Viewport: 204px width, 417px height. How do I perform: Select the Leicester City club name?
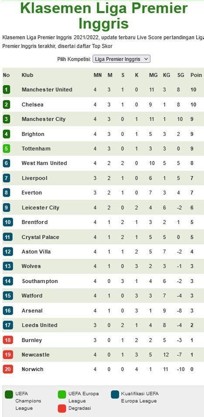[41, 208]
